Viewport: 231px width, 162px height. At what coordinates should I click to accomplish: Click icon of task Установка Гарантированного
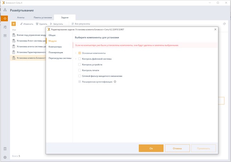tap(14, 52)
